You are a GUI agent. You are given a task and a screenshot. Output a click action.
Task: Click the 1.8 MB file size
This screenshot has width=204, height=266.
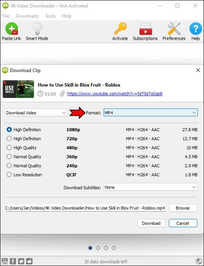[191, 175]
